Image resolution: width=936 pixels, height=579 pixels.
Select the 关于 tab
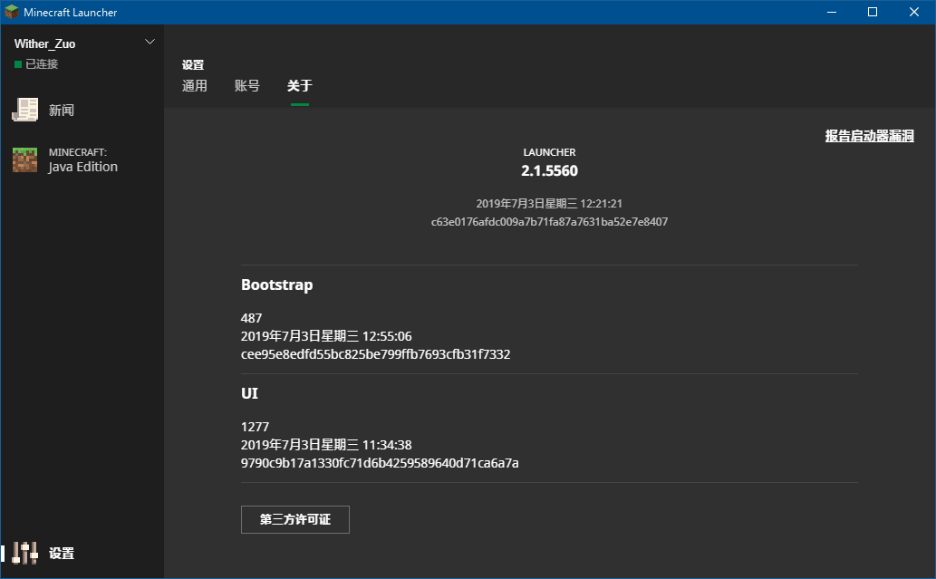coord(299,85)
